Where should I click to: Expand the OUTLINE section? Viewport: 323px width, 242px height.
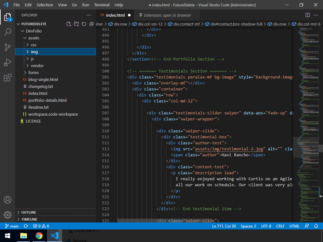pos(29,212)
